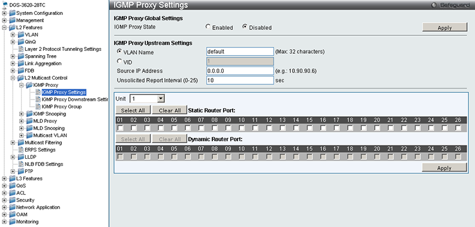Expand the VLAN tree node
The image size is (475, 227).
13,35
